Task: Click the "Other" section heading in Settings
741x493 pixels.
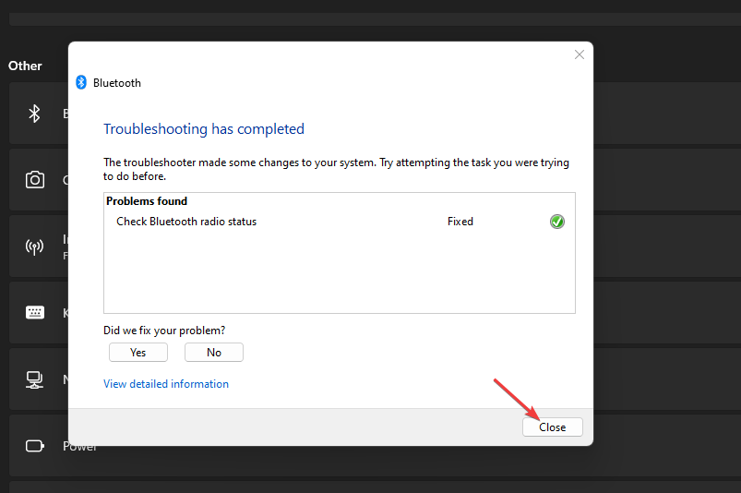Action: 25,66
